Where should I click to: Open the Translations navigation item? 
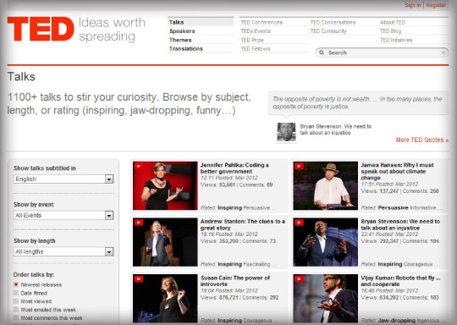tap(186, 49)
